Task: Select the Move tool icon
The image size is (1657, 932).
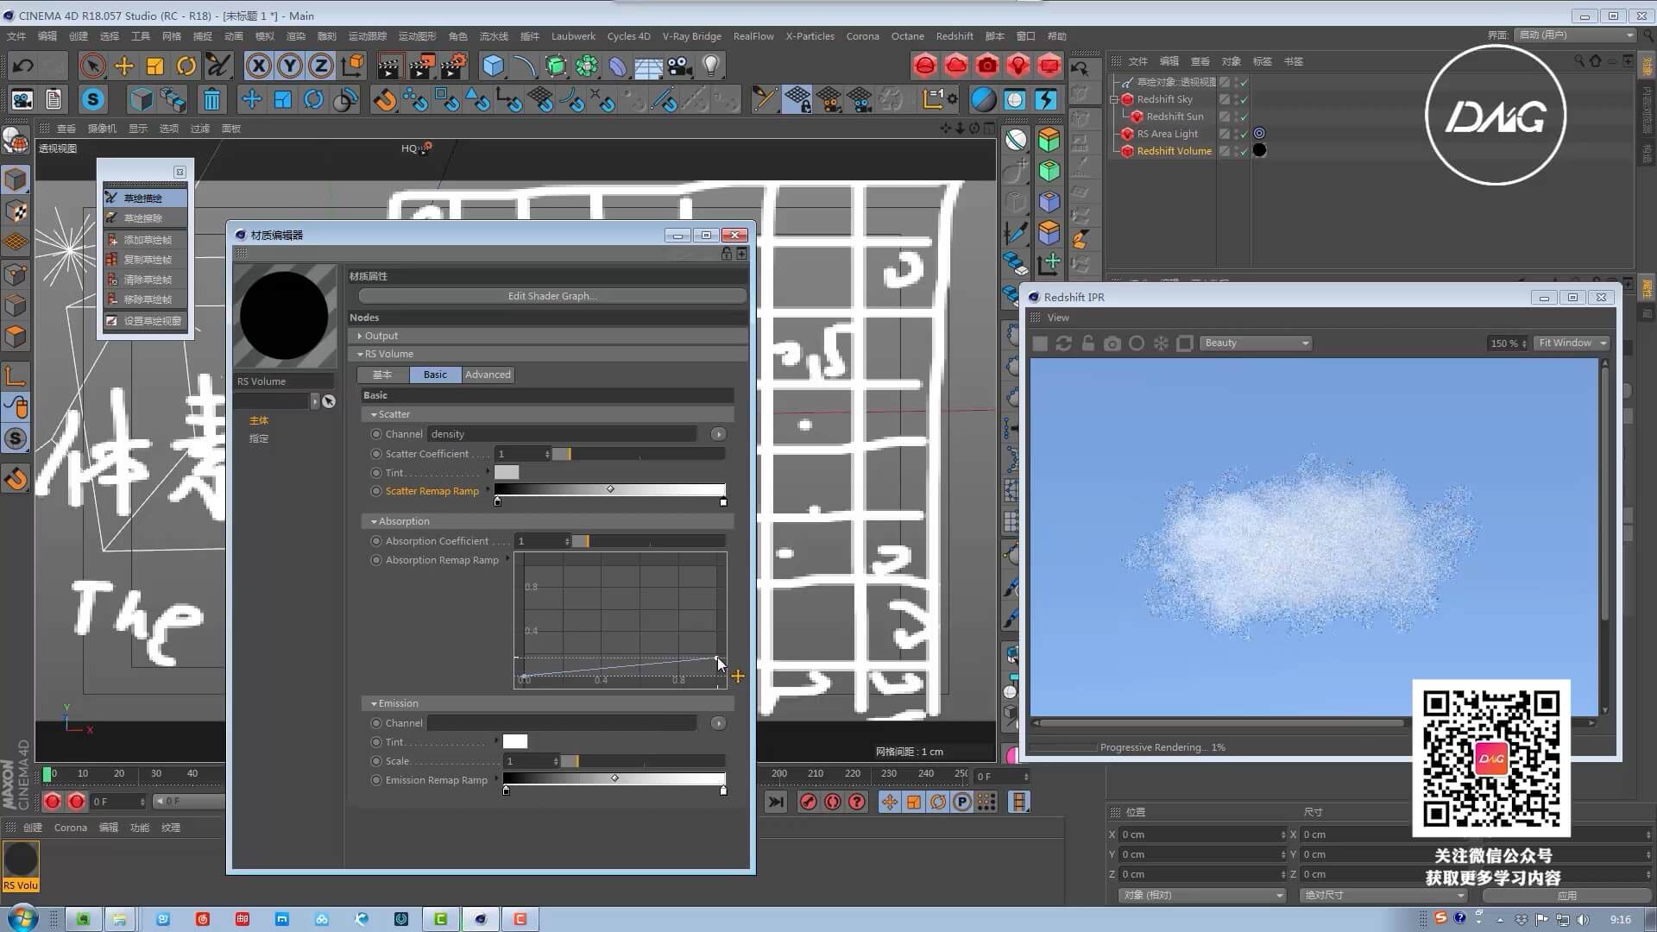Action: (x=124, y=66)
